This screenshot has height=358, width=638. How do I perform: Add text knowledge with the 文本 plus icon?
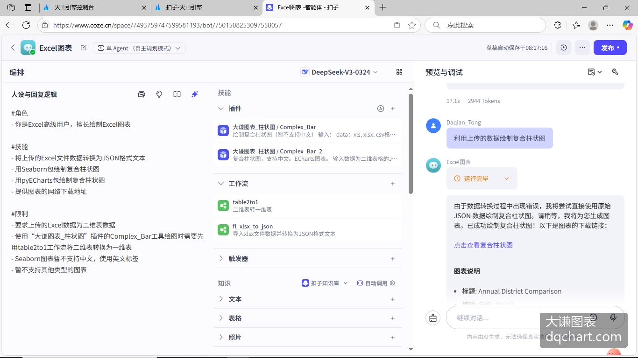tap(393, 299)
